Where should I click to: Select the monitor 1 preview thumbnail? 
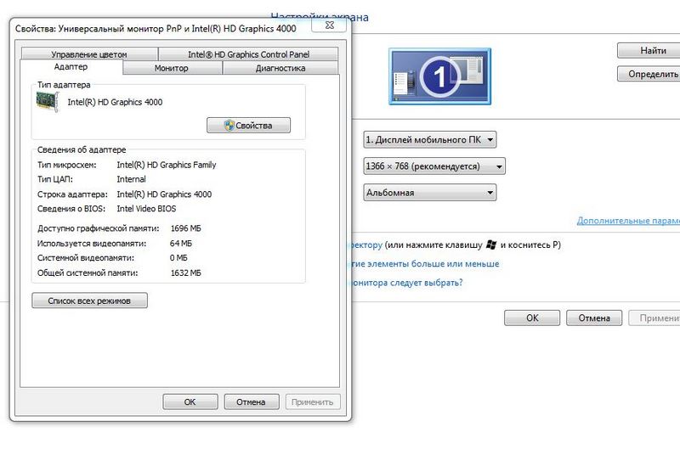(x=434, y=76)
